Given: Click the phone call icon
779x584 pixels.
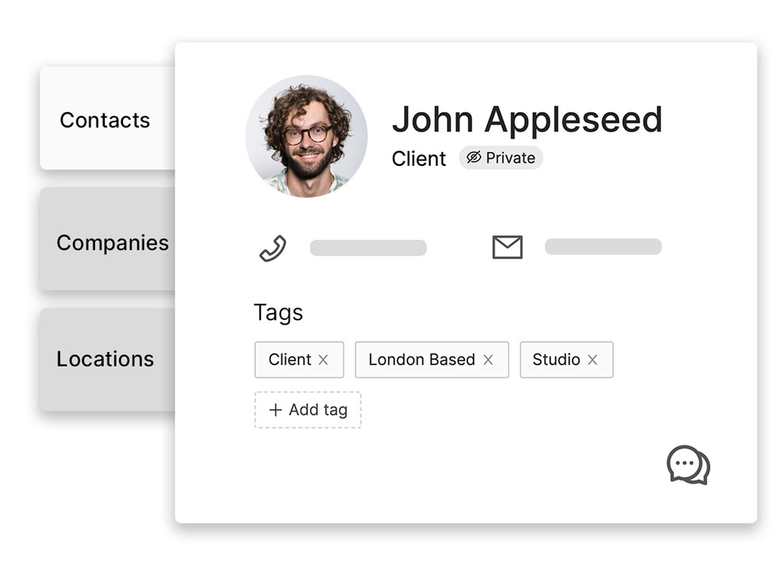Looking at the screenshot, I should [273, 248].
